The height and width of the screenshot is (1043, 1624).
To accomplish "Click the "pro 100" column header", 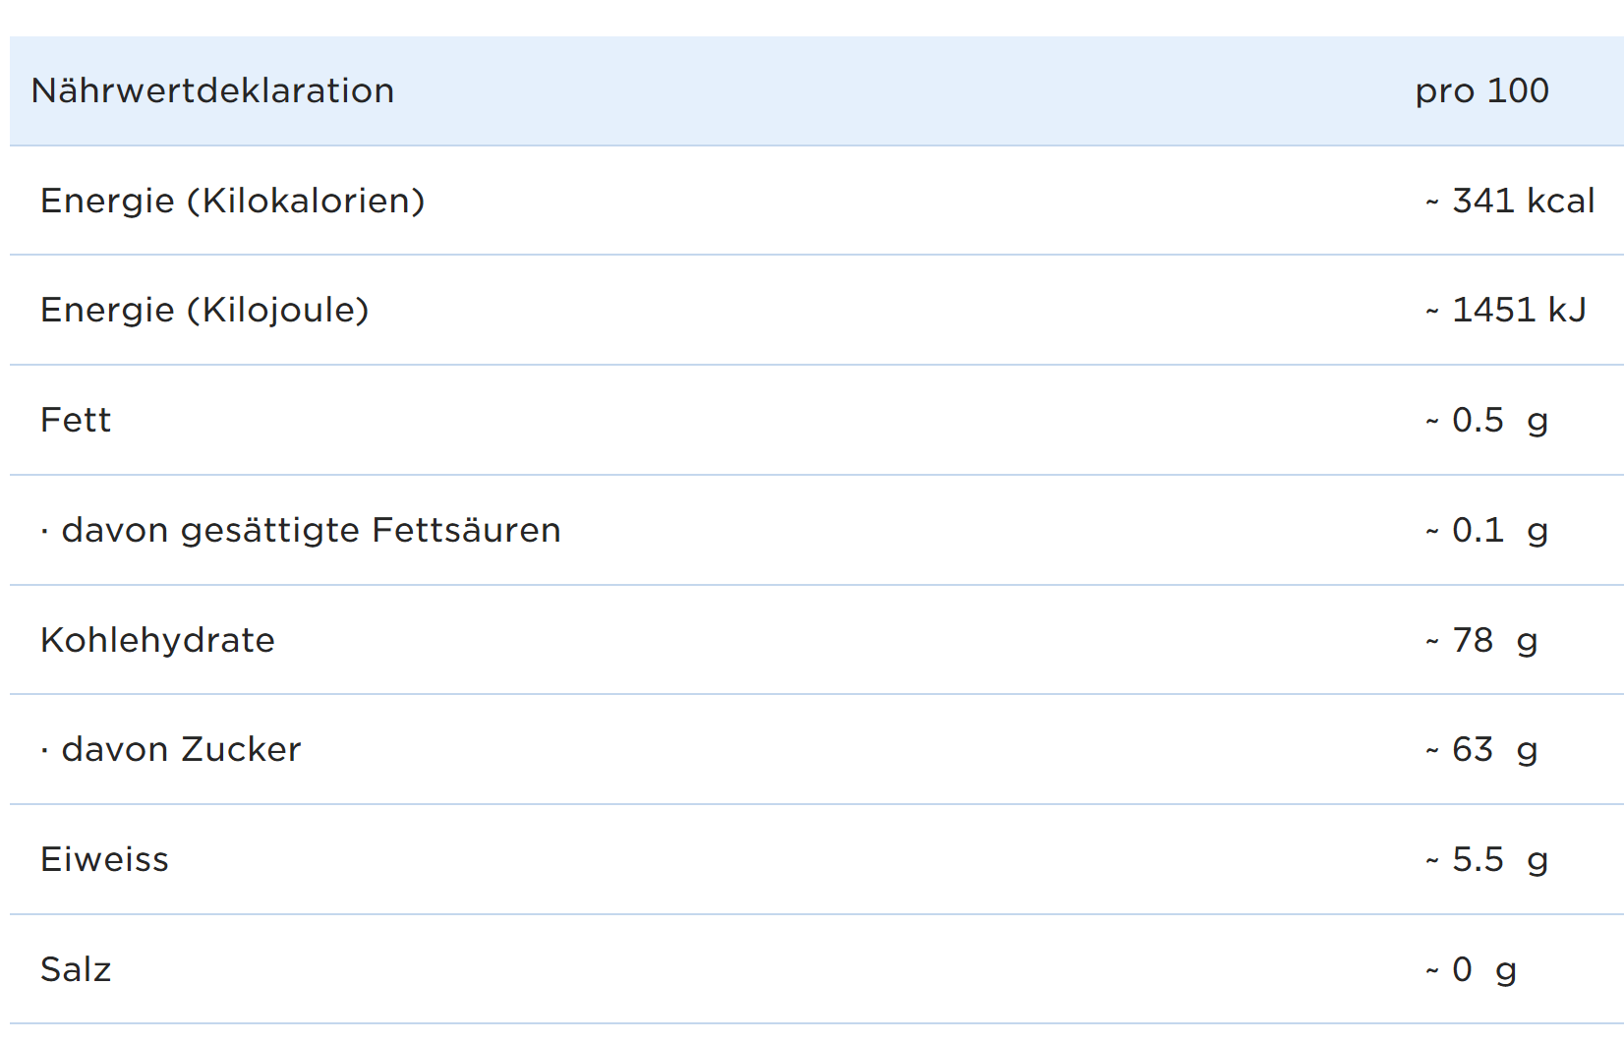I will tap(1481, 90).
